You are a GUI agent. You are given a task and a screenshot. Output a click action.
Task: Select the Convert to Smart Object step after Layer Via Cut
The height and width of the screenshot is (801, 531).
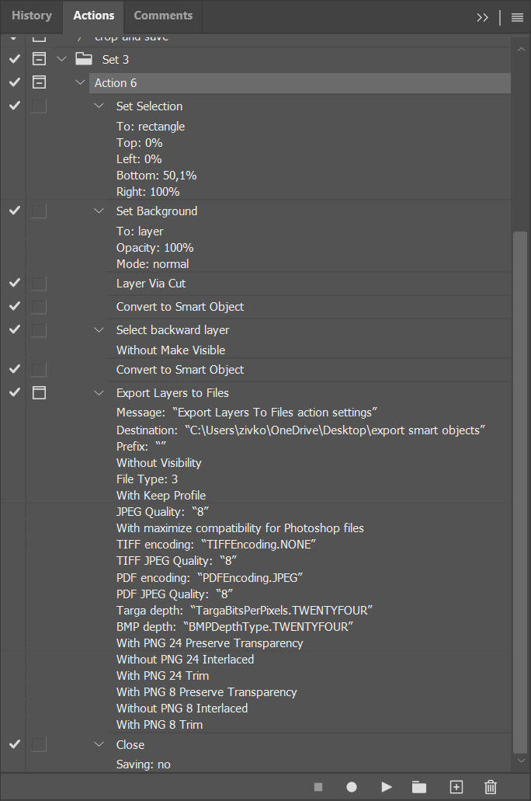tap(180, 307)
